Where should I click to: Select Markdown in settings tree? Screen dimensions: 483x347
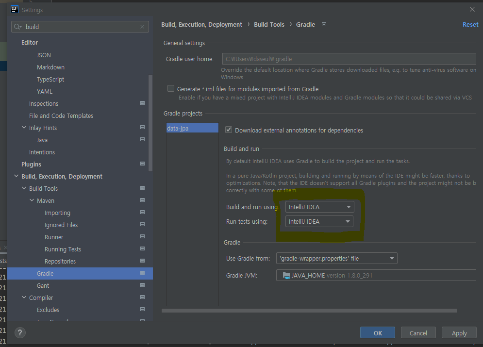tap(50, 67)
